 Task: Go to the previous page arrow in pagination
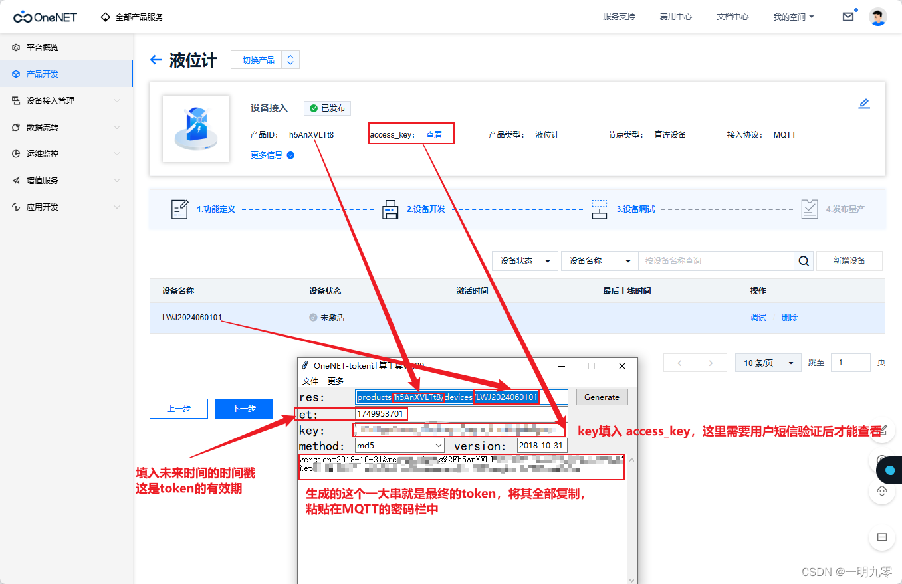pos(679,363)
